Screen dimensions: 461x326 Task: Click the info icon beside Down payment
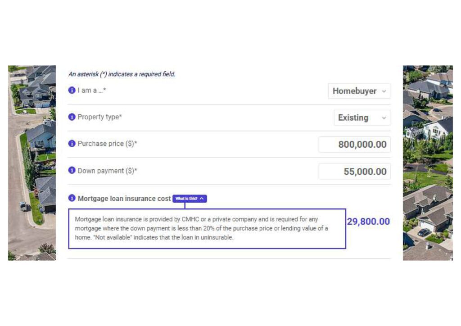tap(71, 171)
